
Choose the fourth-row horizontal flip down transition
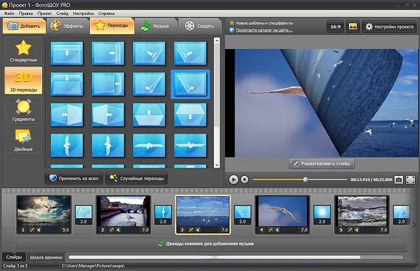[x=190, y=146]
